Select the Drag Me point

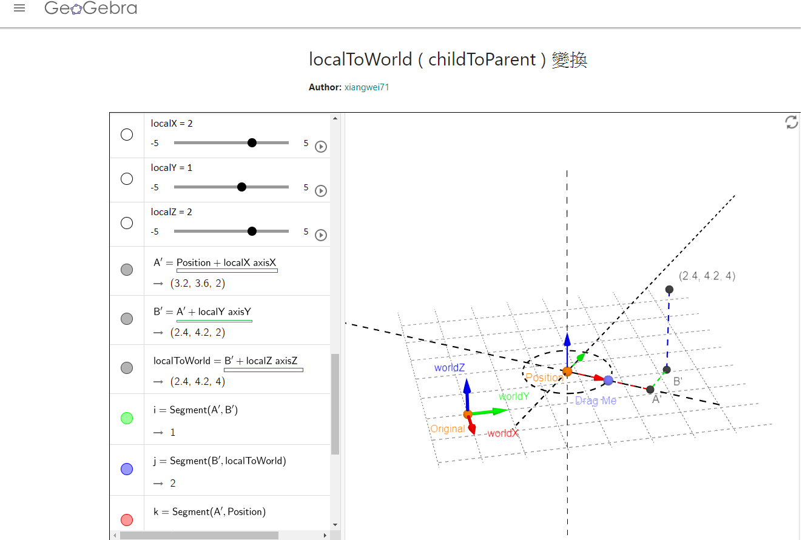608,380
